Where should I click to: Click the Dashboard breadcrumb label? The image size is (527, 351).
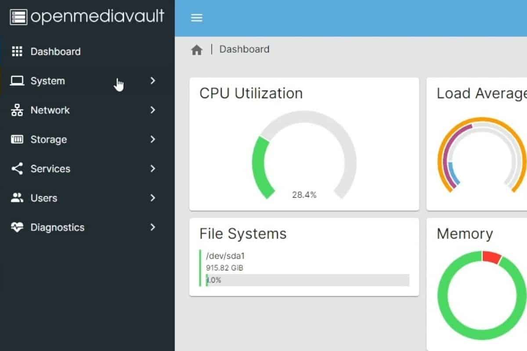coord(244,49)
